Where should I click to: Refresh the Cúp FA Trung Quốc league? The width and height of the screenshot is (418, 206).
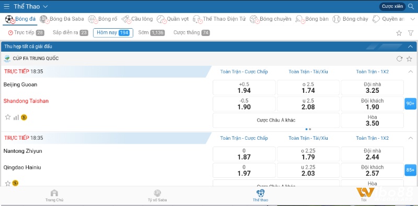[399, 59]
